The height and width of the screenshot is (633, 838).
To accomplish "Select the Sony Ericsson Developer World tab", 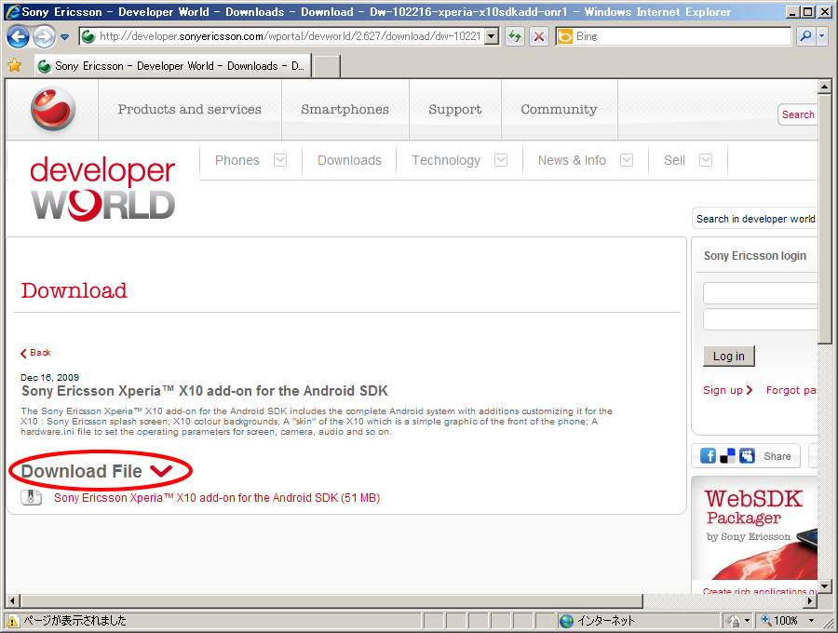I will click(x=173, y=66).
